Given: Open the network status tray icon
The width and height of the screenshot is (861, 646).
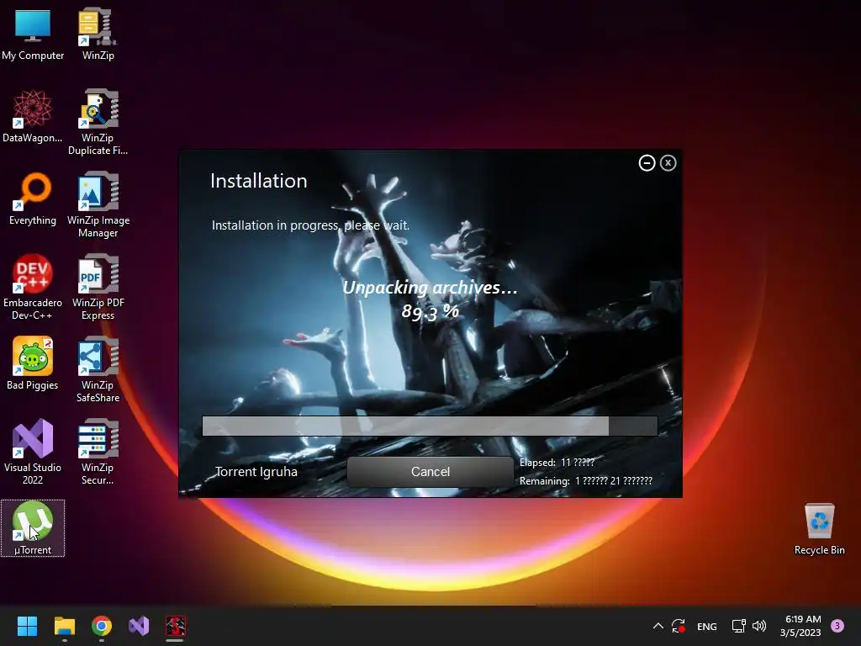Looking at the screenshot, I should coord(738,626).
